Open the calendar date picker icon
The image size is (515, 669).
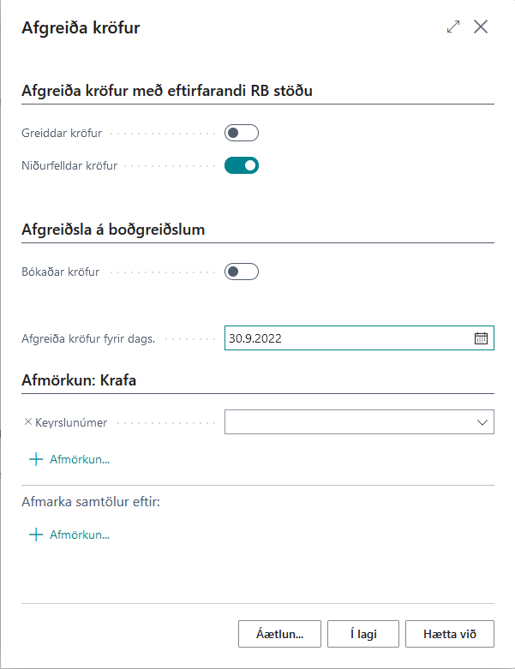(x=481, y=338)
